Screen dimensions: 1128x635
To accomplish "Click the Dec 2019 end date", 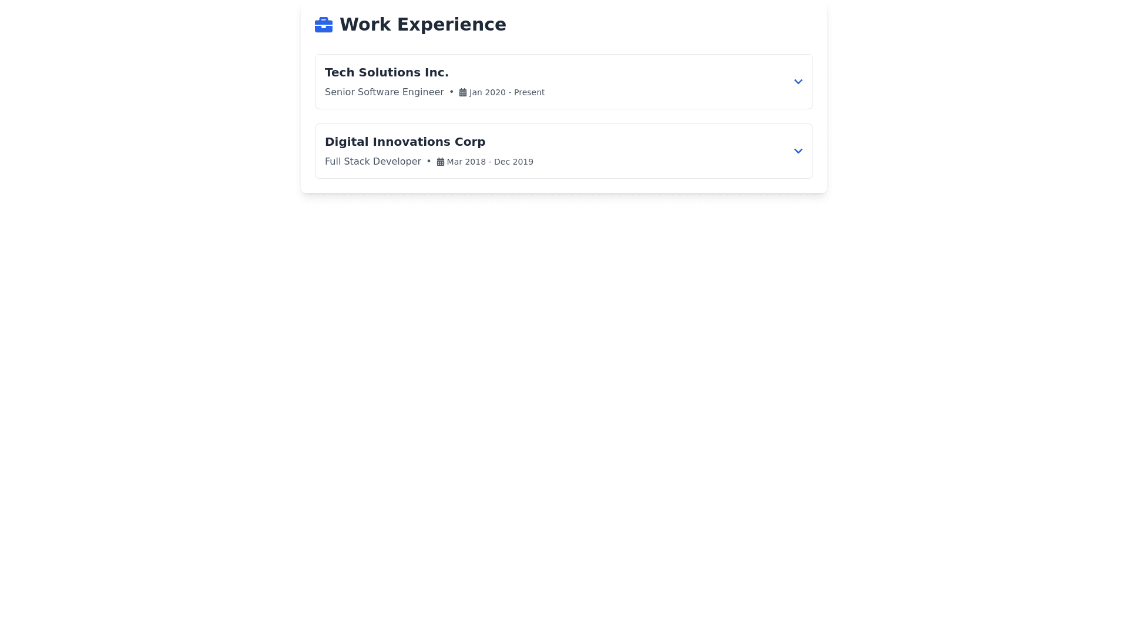I will (x=513, y=162).
